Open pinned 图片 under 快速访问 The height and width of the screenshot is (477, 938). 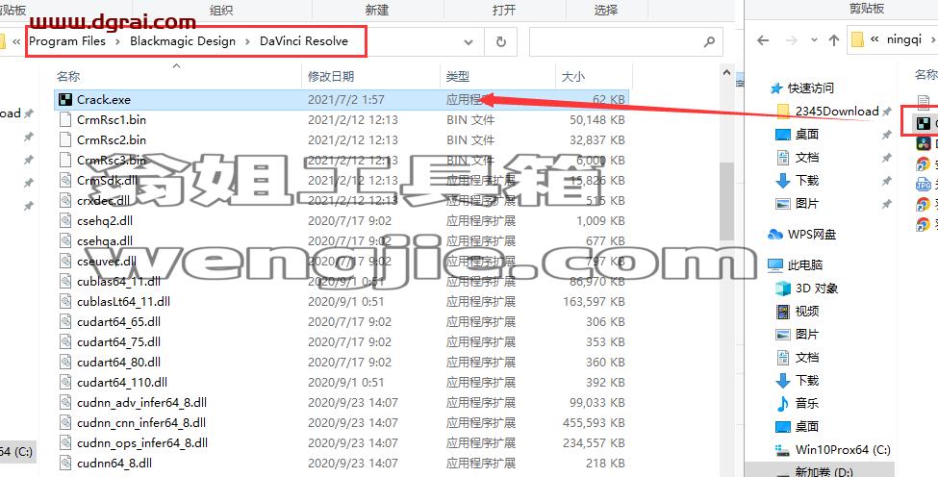coord(798,204)
